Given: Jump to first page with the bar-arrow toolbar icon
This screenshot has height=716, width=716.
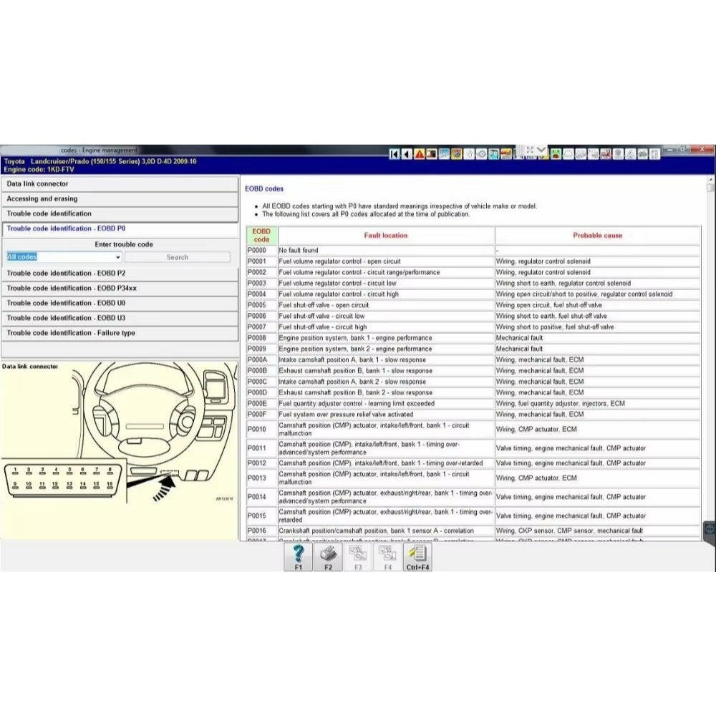Looking at the screenshot, I should (394, 155).
